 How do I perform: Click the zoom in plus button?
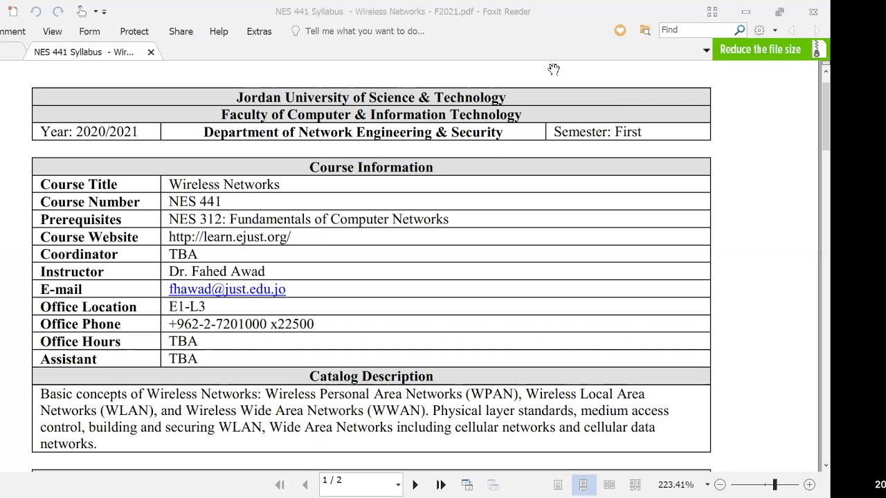tap(809, 485)
